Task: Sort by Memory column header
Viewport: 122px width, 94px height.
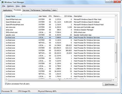Action: (x=57, y=16)
